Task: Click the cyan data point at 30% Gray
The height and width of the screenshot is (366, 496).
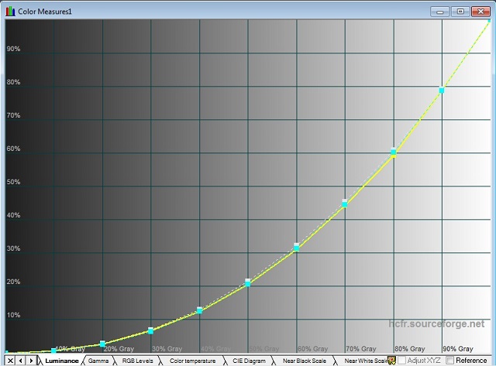Action: click(x=150, y=331)
